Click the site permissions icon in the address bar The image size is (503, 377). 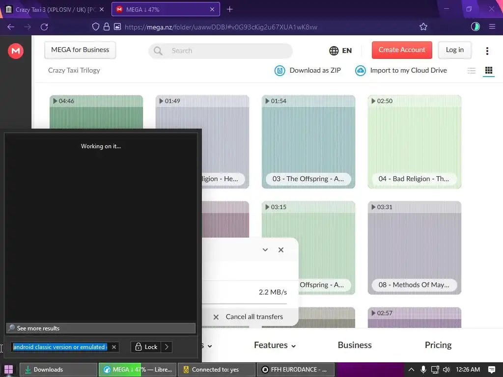pos(117,27)
